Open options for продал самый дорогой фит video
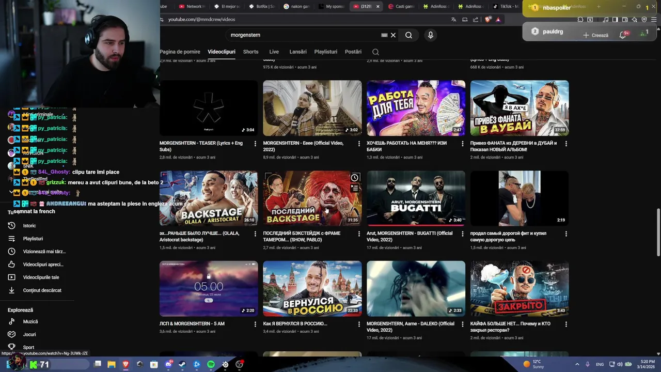661x372 pixels. tap(566, 234)
